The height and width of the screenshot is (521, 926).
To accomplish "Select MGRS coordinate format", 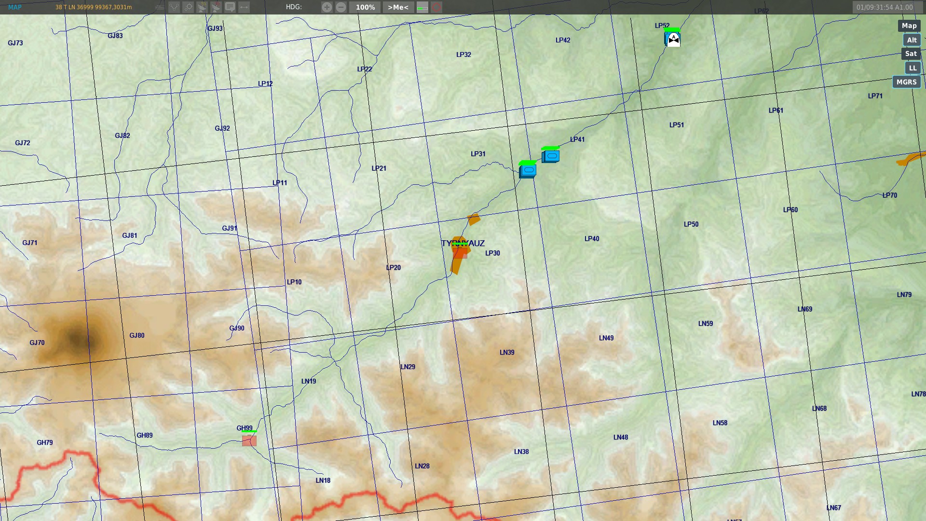I will pyautogui.click(x=906, y=82).
